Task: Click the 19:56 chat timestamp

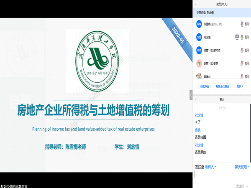Action: point(222,108)
